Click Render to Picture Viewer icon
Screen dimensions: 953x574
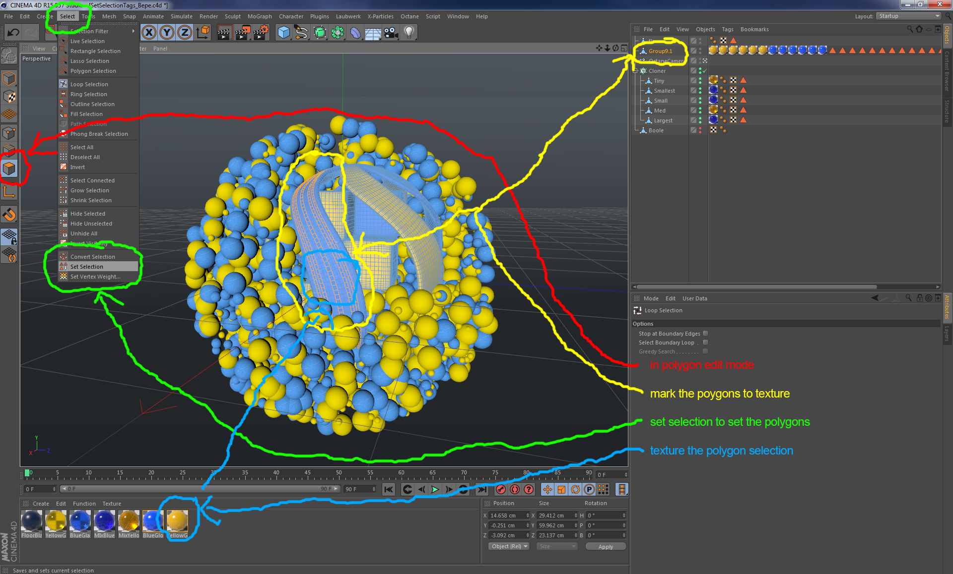coord(242,33)
